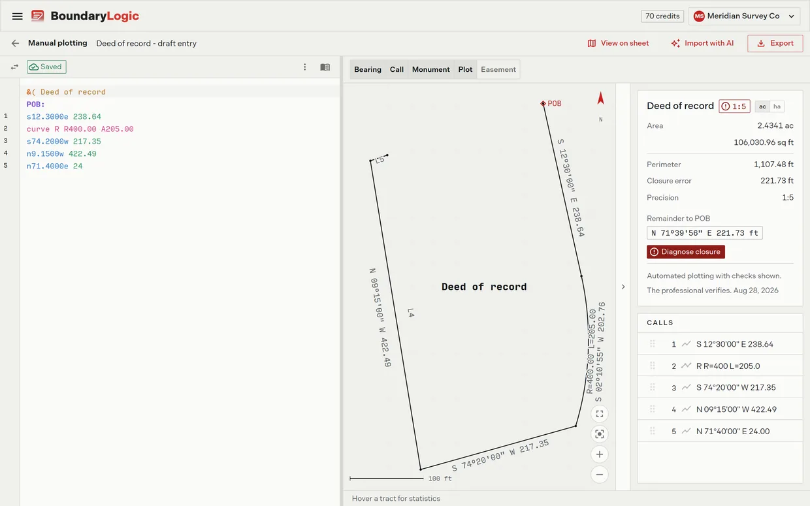Open the hamburger main menu
Screen dimensions: 810x506
[18, 16]
